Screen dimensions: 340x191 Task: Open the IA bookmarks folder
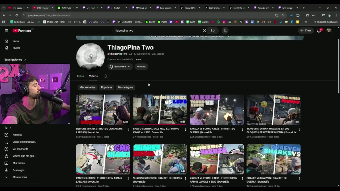tap(78, 22)
